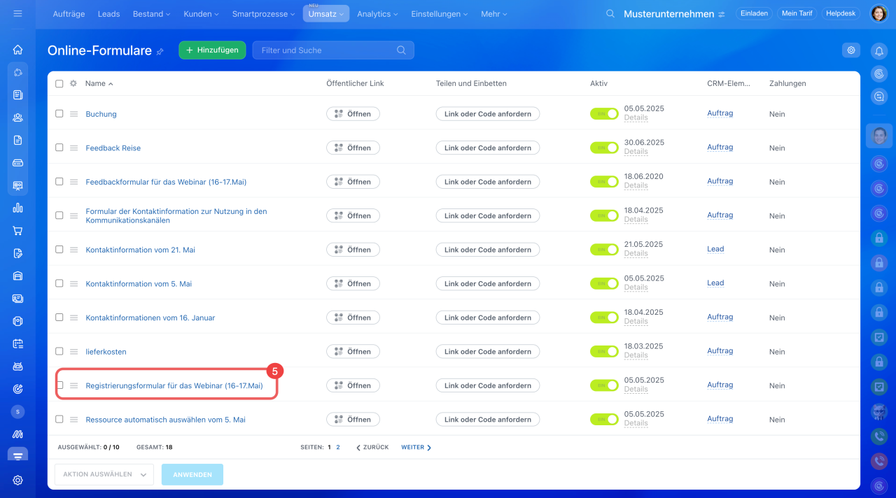Go to page 2 of list
Viewport: 896px width, 498px height.
(338, 447)
